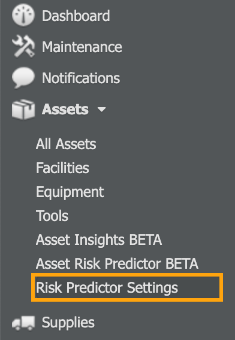Select Facilities under Assets
The image size is (235, 340).
62,168
